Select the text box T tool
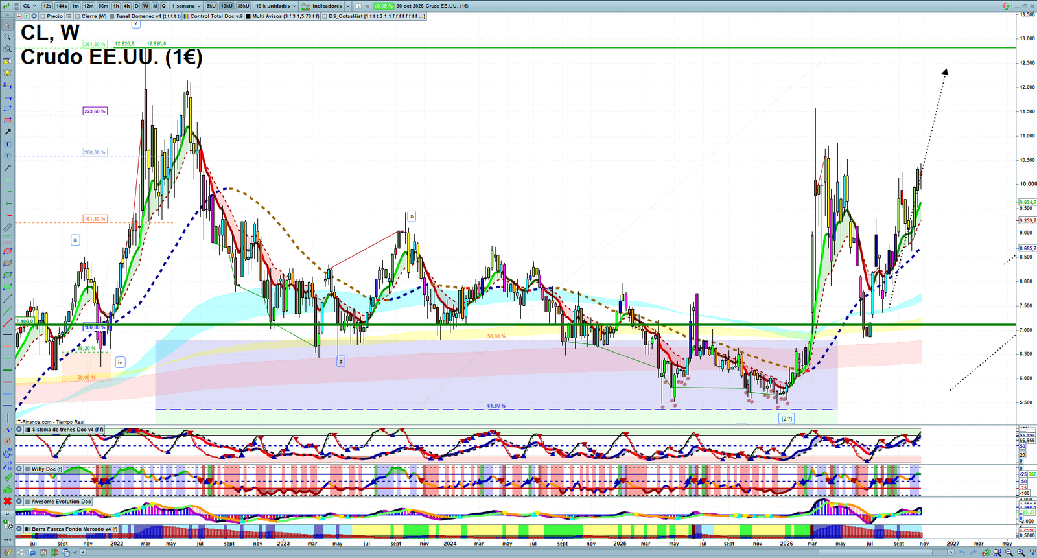1037x558 pixels. [7, 144]
